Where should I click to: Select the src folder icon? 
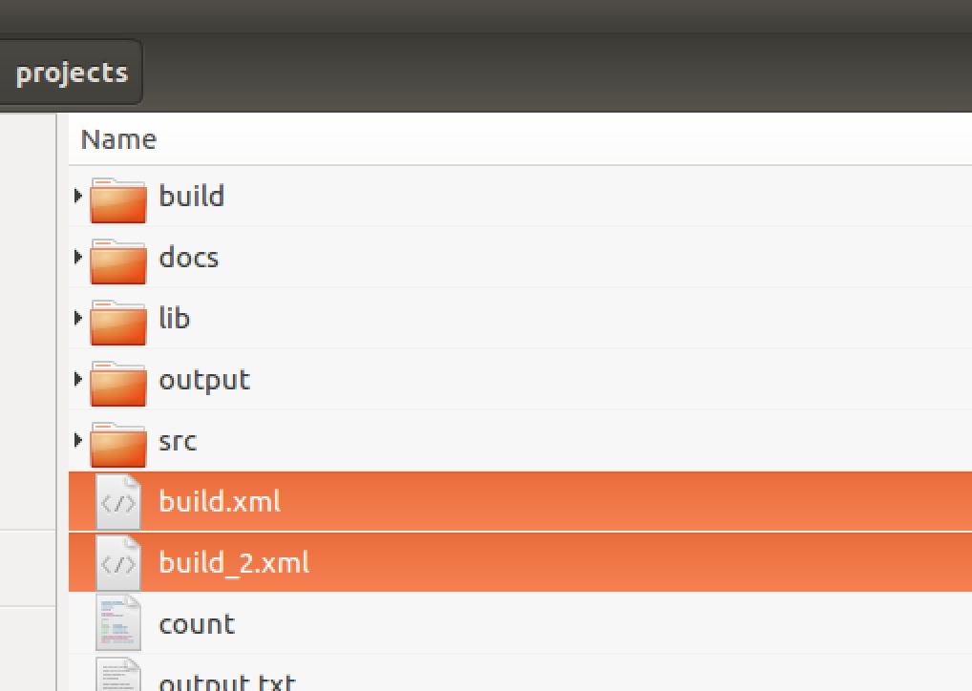point(118,445)
